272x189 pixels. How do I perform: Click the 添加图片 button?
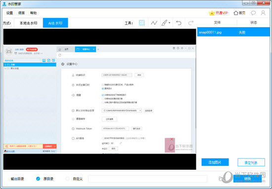tap(215, 162)
